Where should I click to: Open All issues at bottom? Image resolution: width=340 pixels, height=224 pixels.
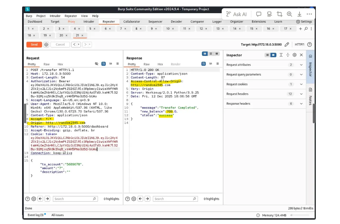point(57,215)
